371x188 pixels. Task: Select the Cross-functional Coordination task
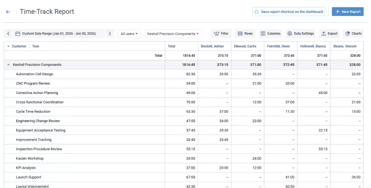40,102
